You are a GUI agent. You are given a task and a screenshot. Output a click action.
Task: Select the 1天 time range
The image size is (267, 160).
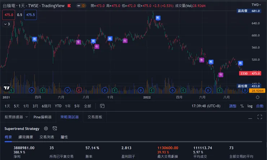[7, 106]
